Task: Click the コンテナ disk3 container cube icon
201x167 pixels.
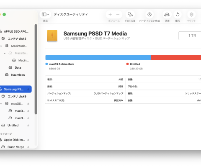Action: pyautogui.click(x=3, y=39)
